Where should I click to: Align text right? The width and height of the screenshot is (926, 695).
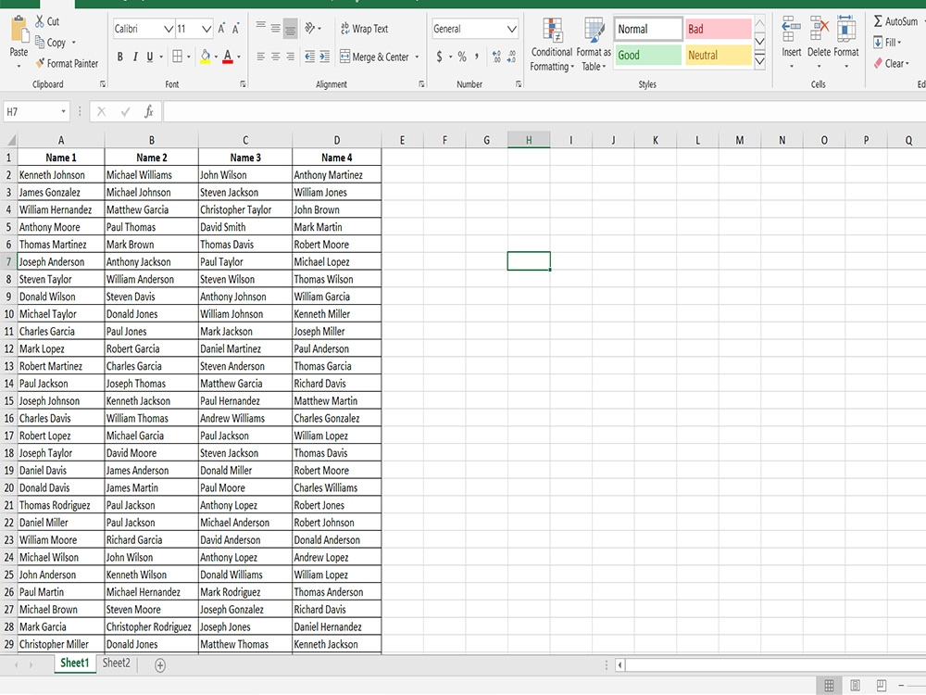click(x=290, y=57)
